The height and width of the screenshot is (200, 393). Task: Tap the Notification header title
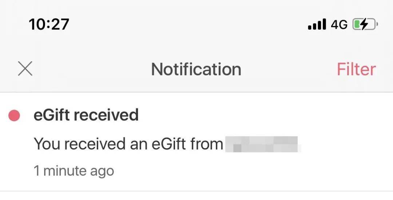coord(196,69)
